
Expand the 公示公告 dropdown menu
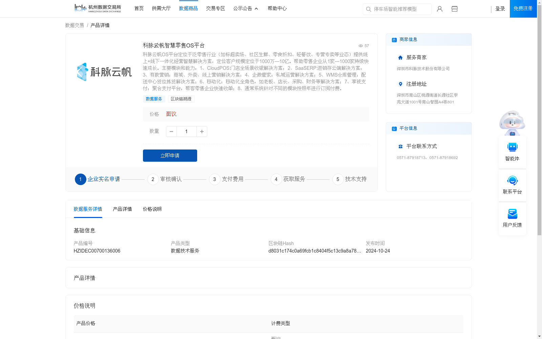coord(246,8)
